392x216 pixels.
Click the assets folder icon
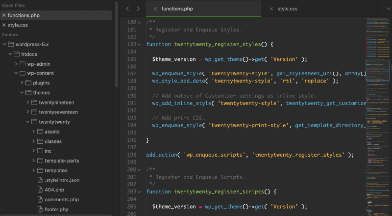coord(40,132)
